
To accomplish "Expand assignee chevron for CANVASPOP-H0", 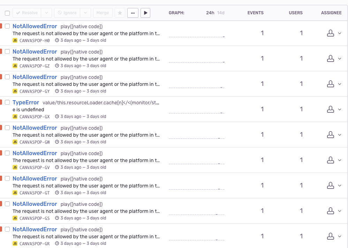I will pyautogui.click(x=340, y=33).
